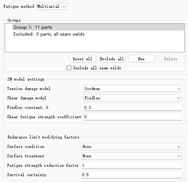Screen dimensions: 188x182
Task: Click the Multiaxial dropdown chevron
Action: 64,6
